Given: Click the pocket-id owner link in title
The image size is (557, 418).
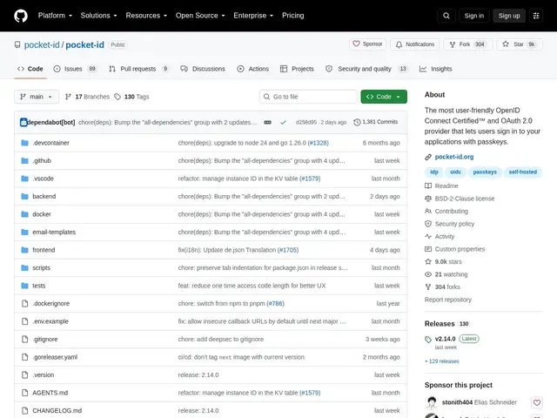Looking at the screenshot, I should (42, 44).
